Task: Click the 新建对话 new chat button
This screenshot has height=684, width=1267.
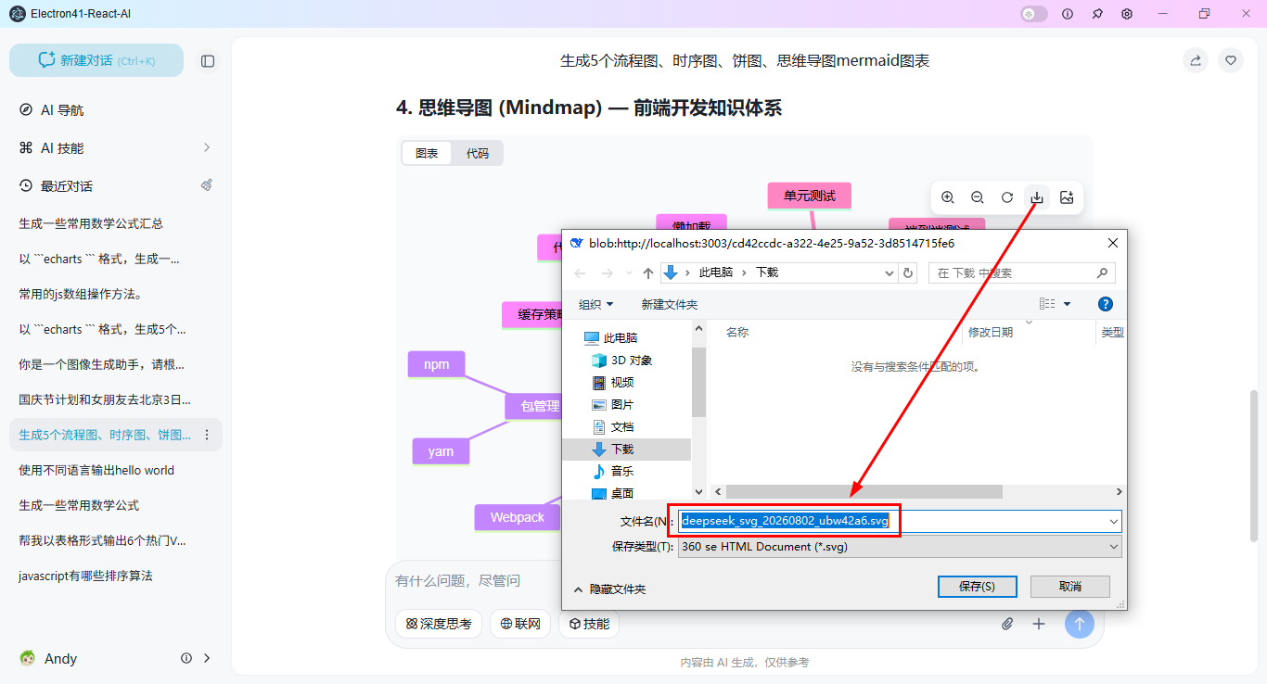Action: pyautogui.click(x=96, y=60)
